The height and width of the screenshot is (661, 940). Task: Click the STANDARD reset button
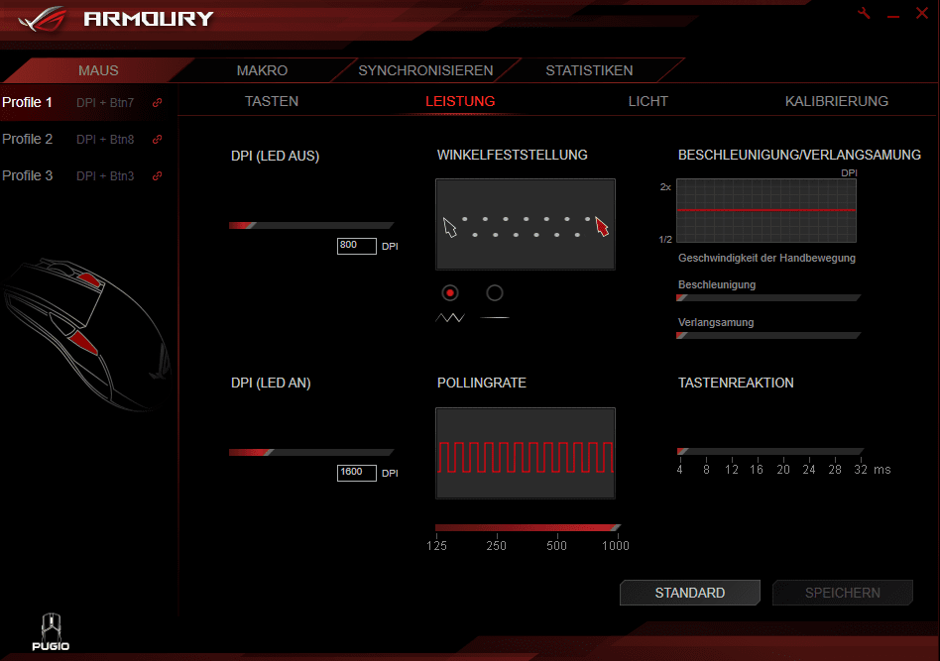coord(690,593)
